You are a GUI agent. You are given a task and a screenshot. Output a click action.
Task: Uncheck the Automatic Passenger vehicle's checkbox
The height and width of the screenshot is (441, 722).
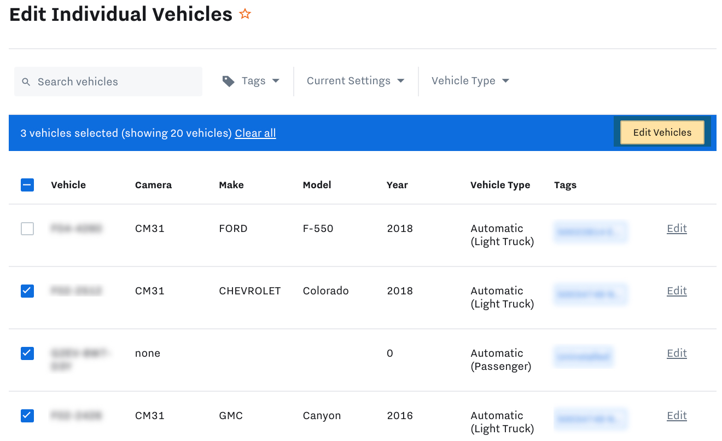[x=27, y=353]
